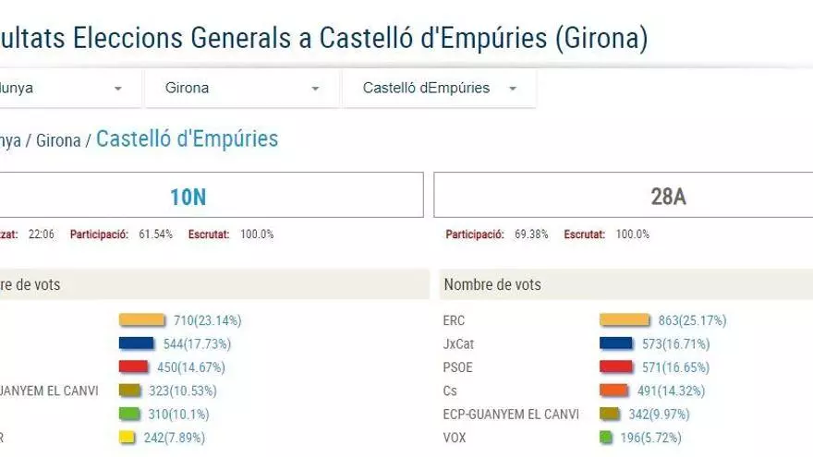
Task: Click the JxCat dark blue bar in 28A
Action: click(x=616, y=343)
